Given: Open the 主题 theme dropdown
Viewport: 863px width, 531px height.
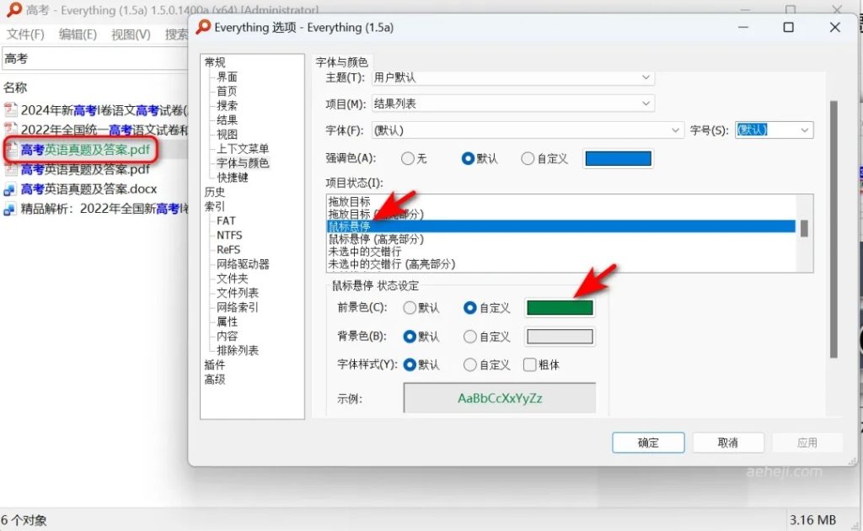Looking at the screenshot, I should point(645,77).
